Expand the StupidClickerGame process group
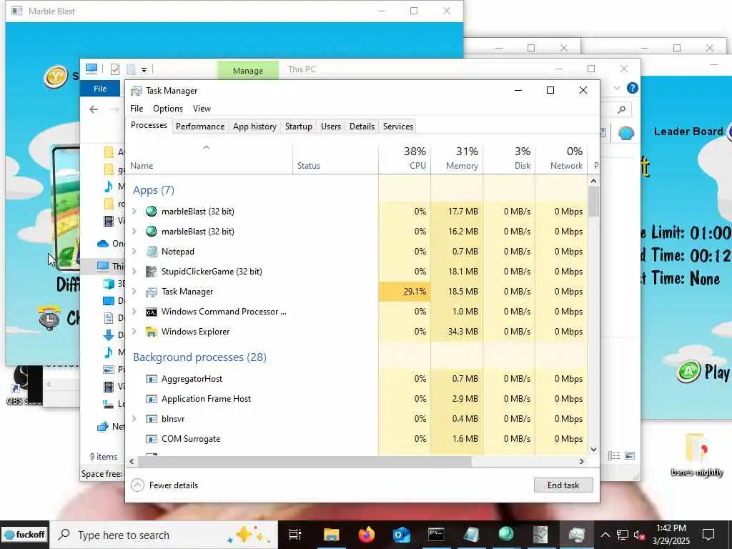Screen dimensions: 732x549 pyautogui.click(x=134, y=272)
